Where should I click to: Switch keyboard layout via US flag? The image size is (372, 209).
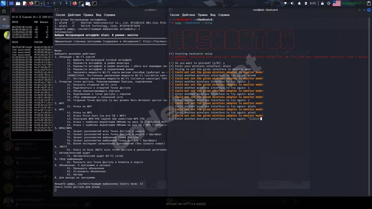(x=337, y=3)
